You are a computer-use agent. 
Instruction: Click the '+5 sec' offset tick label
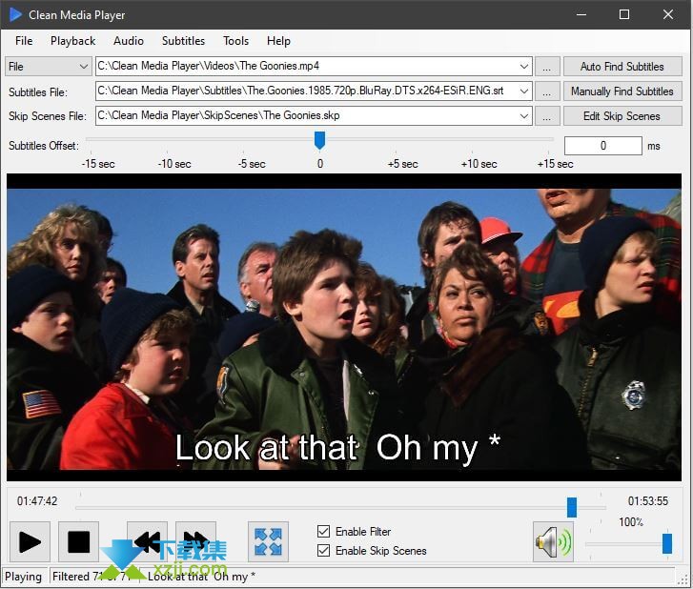tap(402, 164)
